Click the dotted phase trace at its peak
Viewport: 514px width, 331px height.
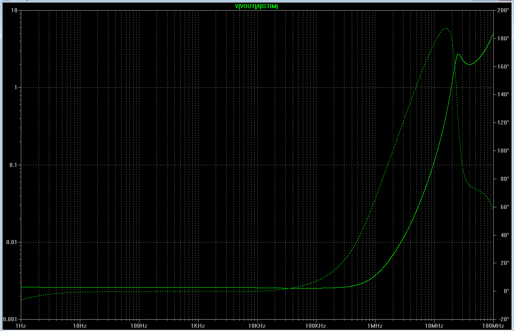(446, 29)
